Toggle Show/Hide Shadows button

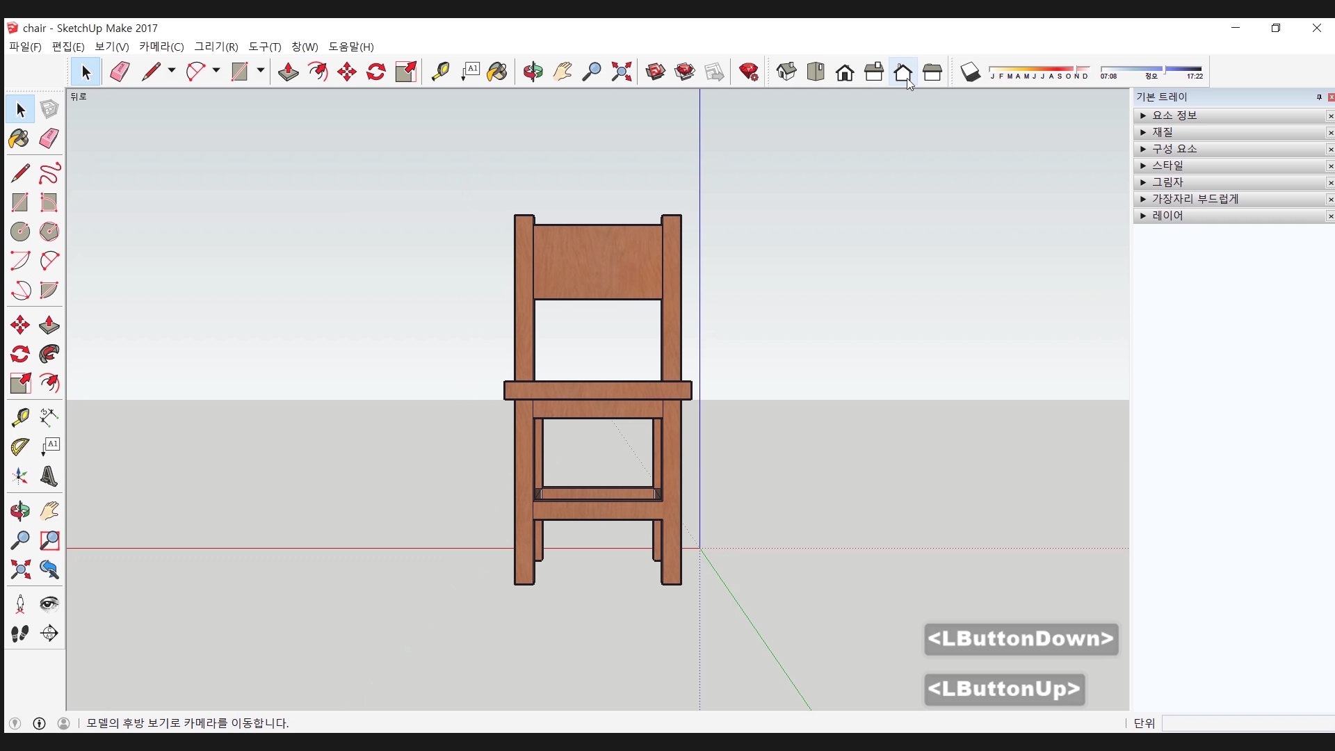[x=971, y=72]
